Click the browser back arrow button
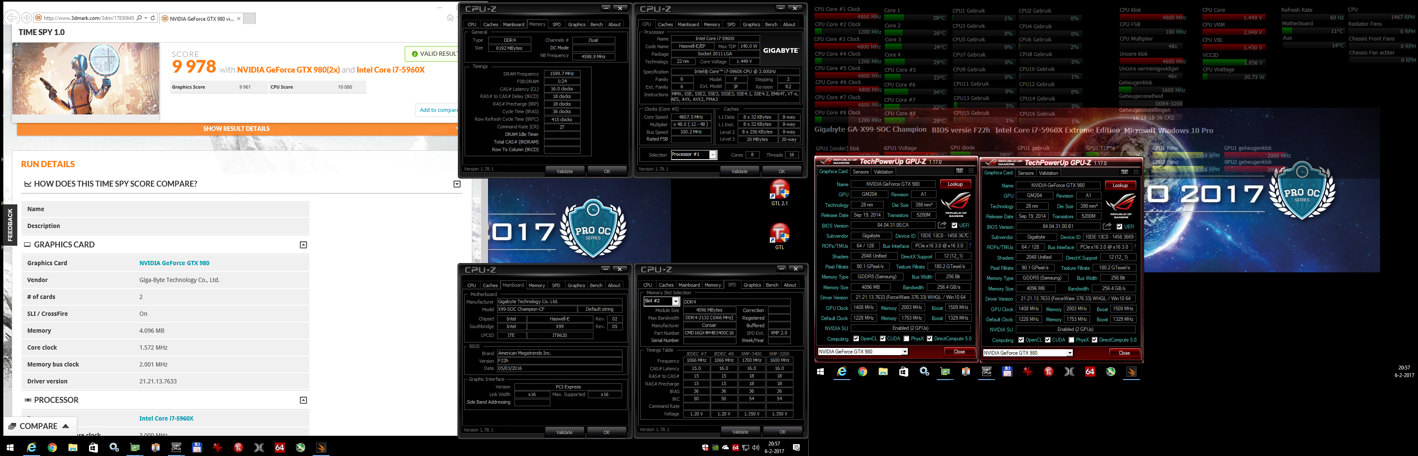The width and height of the screenshot is (1418, 456). 11,18
